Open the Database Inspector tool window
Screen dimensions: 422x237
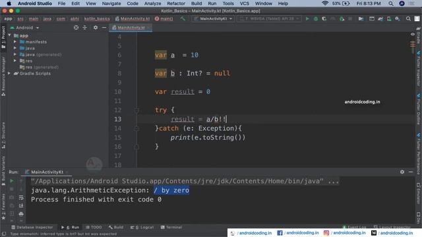coord(32,227)
